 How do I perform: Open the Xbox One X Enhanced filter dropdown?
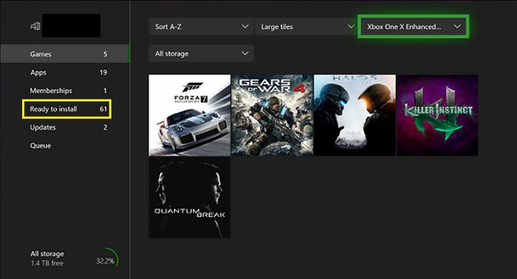click(414, 26)
